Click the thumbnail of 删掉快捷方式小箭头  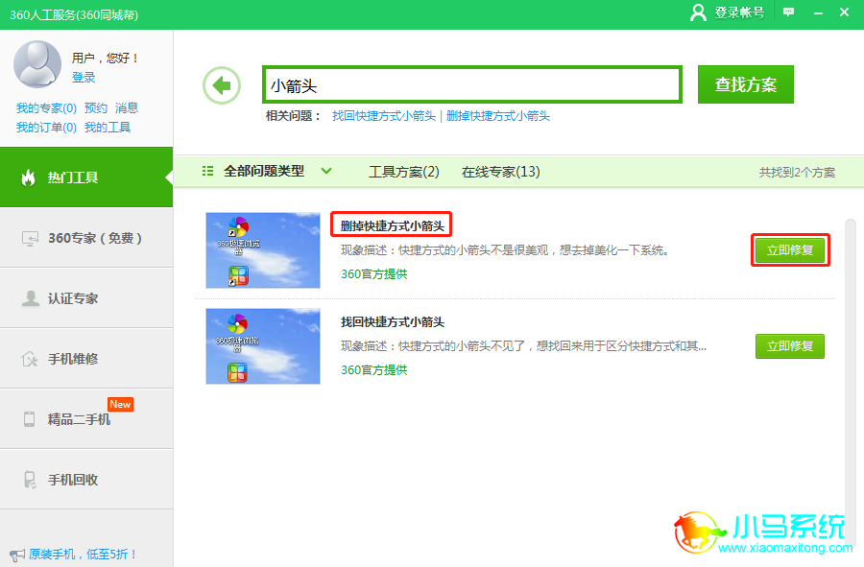coord(263,250)
